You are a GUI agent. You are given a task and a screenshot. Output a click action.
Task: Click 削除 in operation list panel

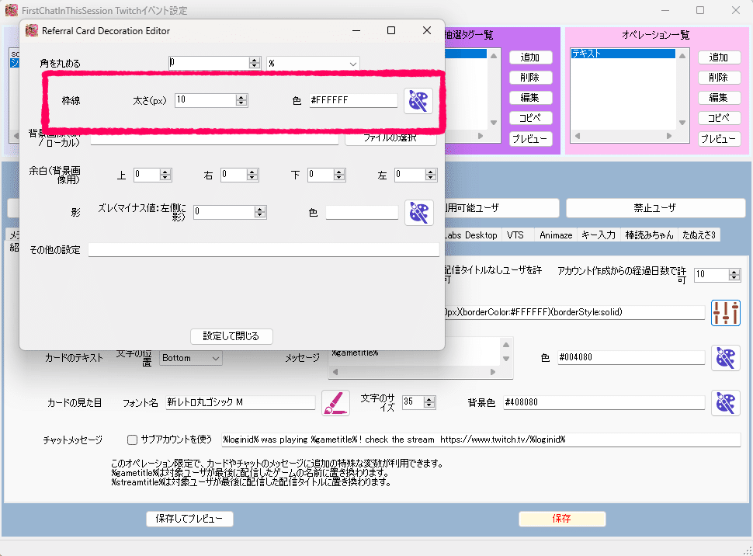tap(719, 78)
